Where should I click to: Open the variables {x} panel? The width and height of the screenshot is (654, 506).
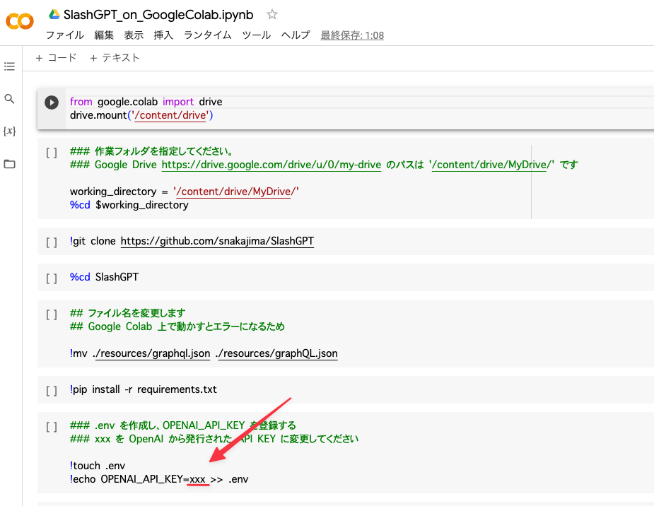click(9, 131)
